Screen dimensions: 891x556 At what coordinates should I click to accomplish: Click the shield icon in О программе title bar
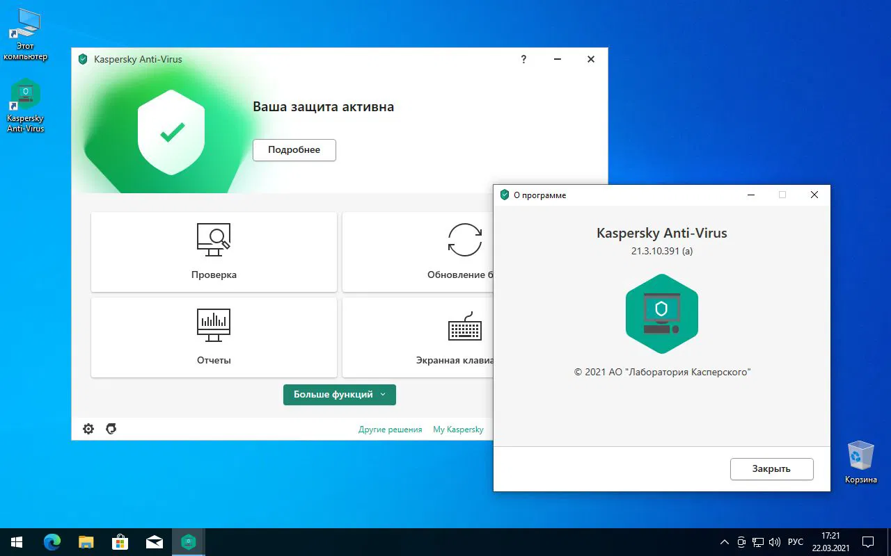[505, 195]
